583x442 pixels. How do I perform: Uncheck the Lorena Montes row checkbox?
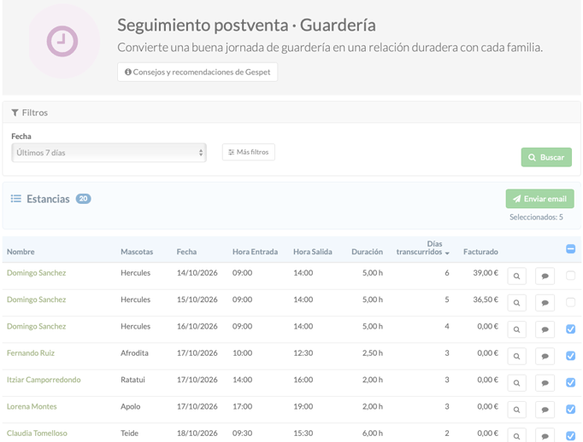[x=570, y=409]
